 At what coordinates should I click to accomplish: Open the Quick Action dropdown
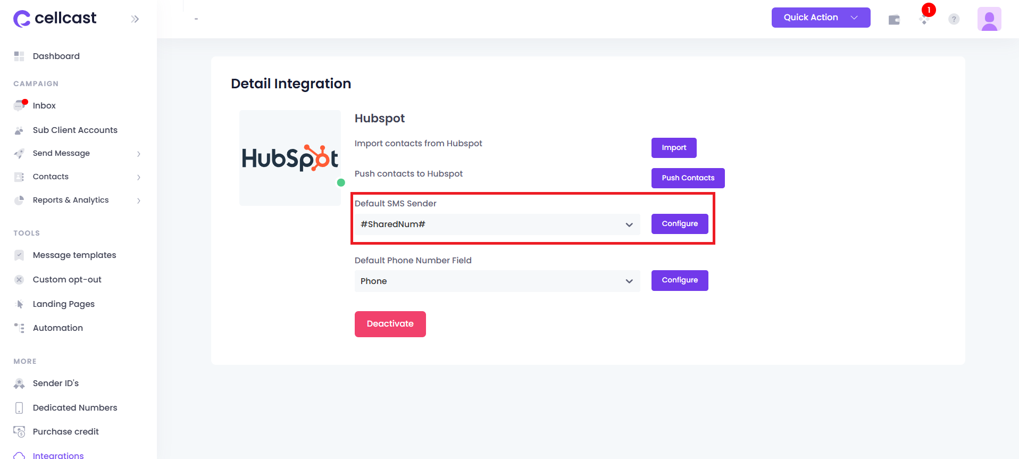[x=821, y=18]
